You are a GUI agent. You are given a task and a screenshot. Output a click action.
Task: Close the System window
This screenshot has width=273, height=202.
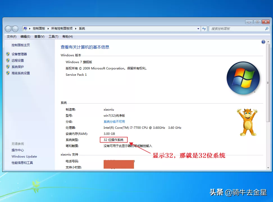[266, 22]
